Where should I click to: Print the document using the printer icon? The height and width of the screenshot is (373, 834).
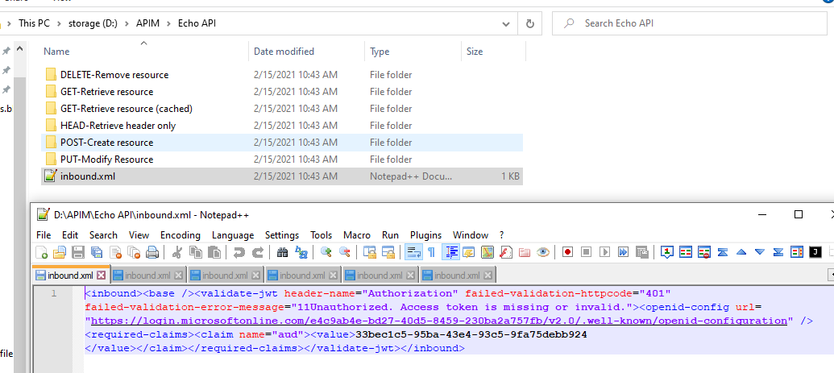(x=152, y=252)
